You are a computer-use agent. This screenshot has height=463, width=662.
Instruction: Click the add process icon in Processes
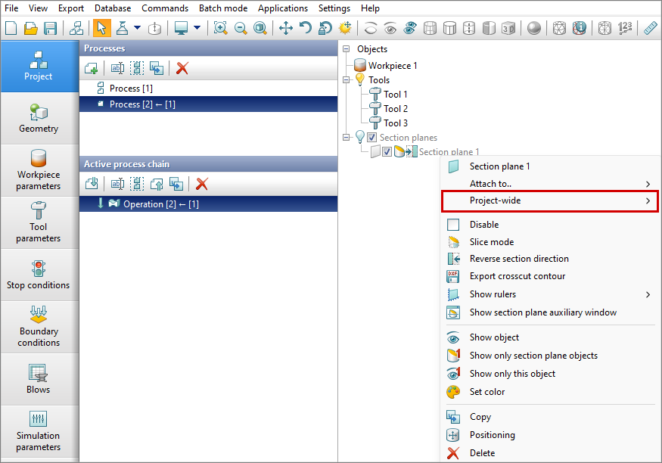(x=92, y=68)
